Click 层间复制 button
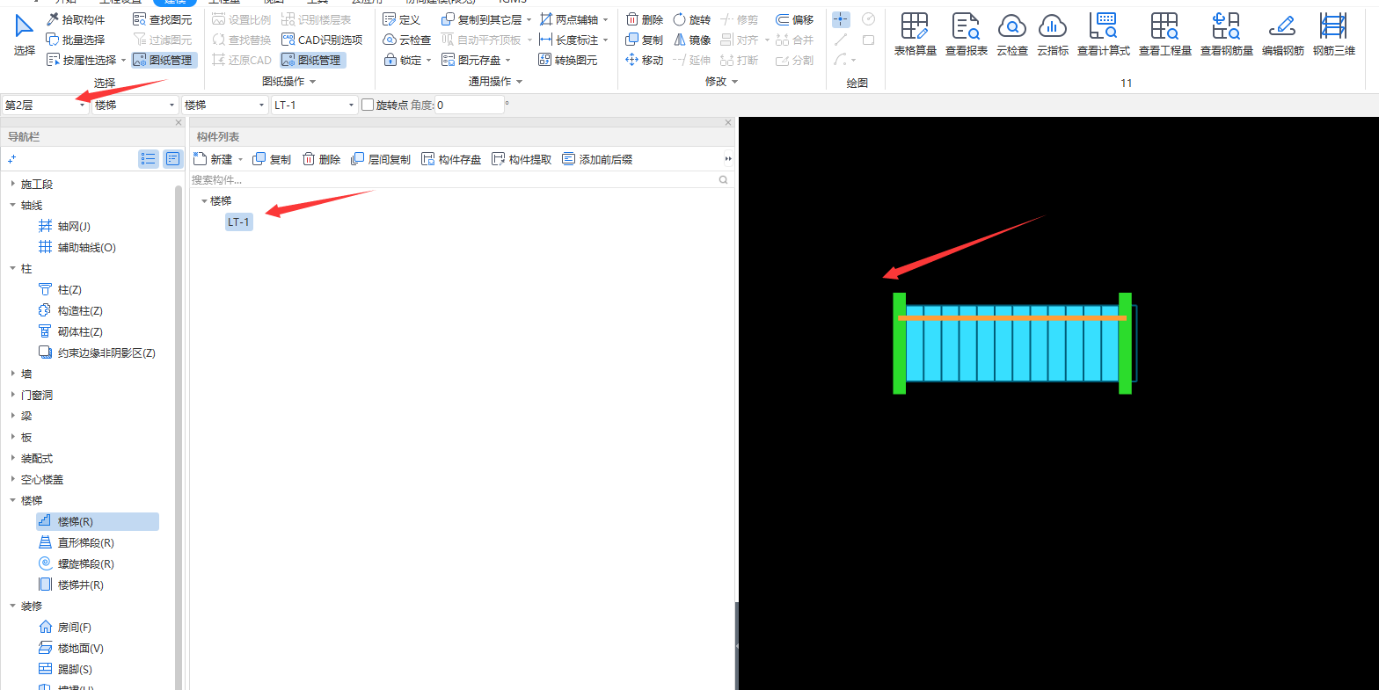 point(381,159)
